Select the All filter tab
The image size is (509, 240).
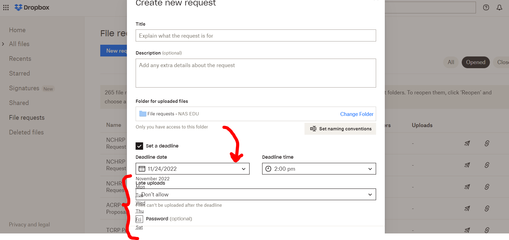coord(451,62)
